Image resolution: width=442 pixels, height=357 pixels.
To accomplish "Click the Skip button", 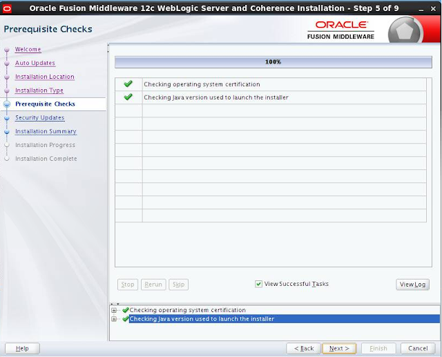I will (178, 284).
